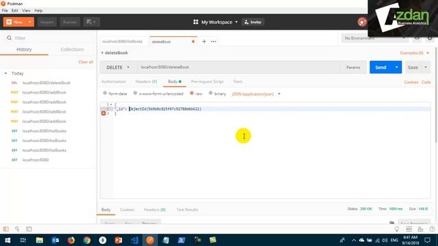Open the Headers (1) request tab
Image resolution: width=438 pixels, height=246 pixels.
(x=146, y=81)
